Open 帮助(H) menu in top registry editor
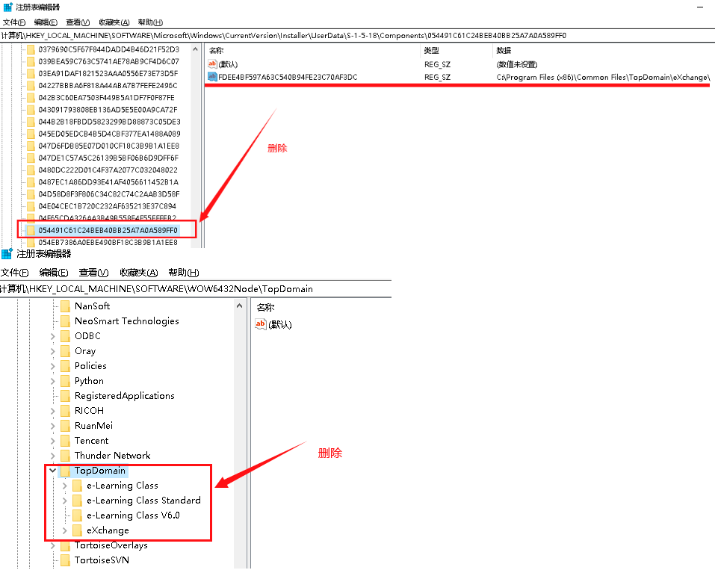The image size is (715, 570). point(150,22)
